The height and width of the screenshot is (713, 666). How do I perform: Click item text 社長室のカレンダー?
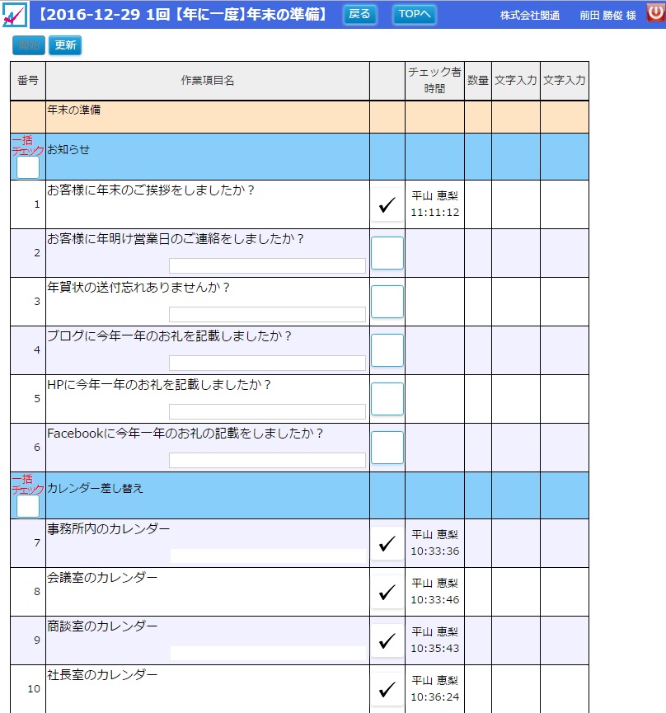[x=102, y=675]
